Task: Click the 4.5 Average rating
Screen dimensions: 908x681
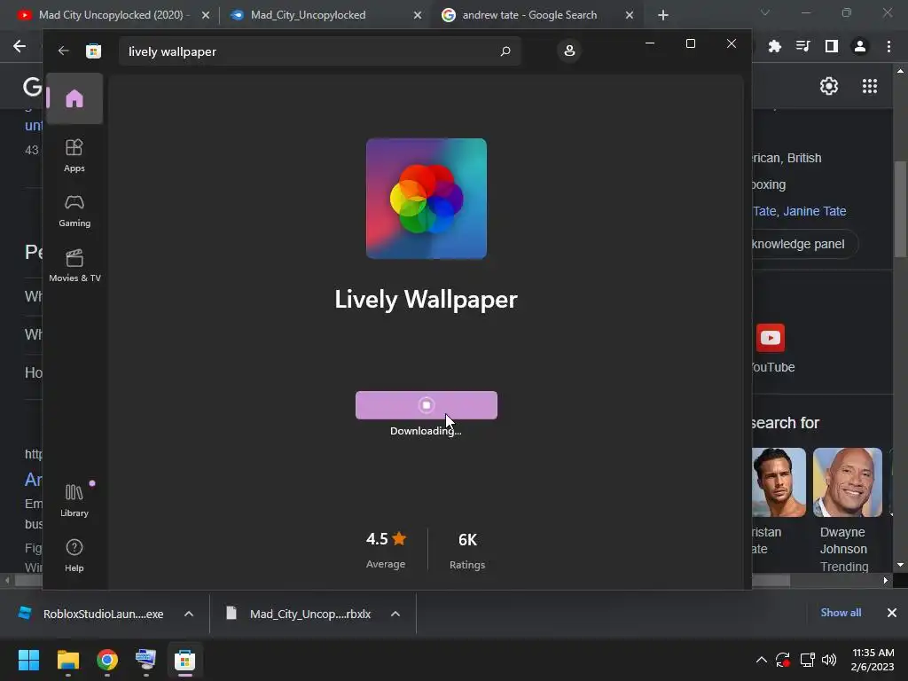Action: pos(386,548)
